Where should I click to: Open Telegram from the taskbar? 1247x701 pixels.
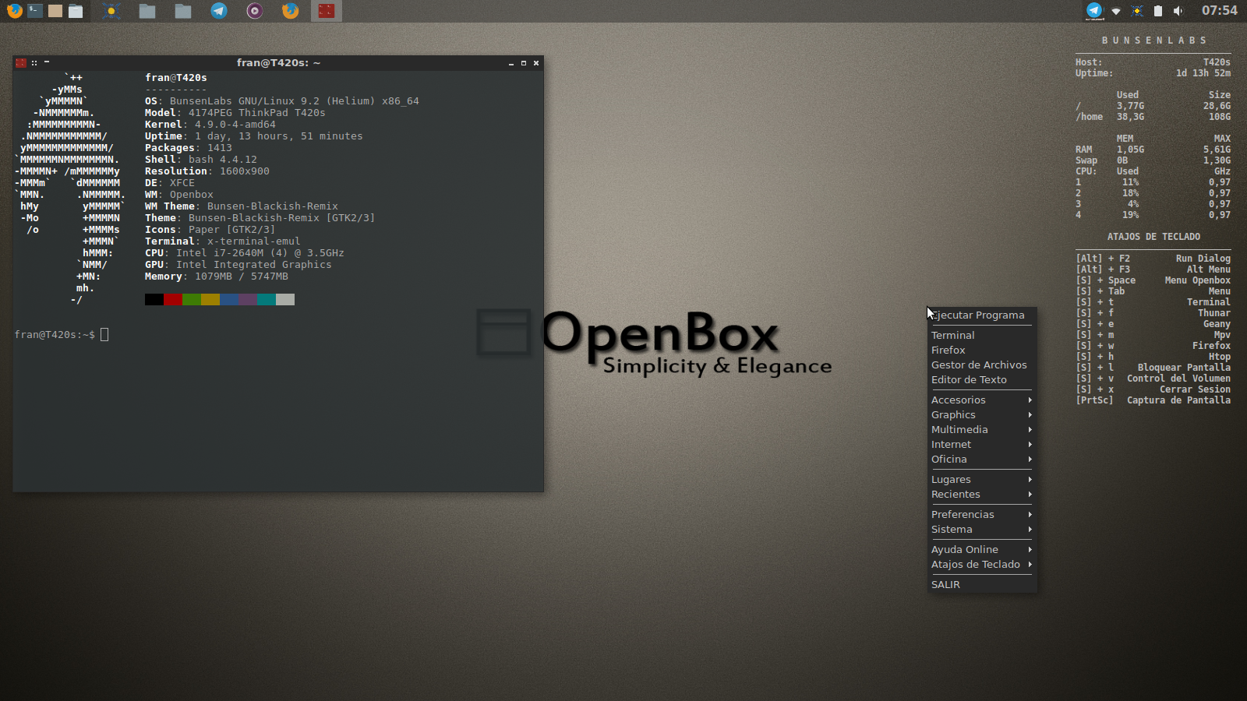coord(218,11)
